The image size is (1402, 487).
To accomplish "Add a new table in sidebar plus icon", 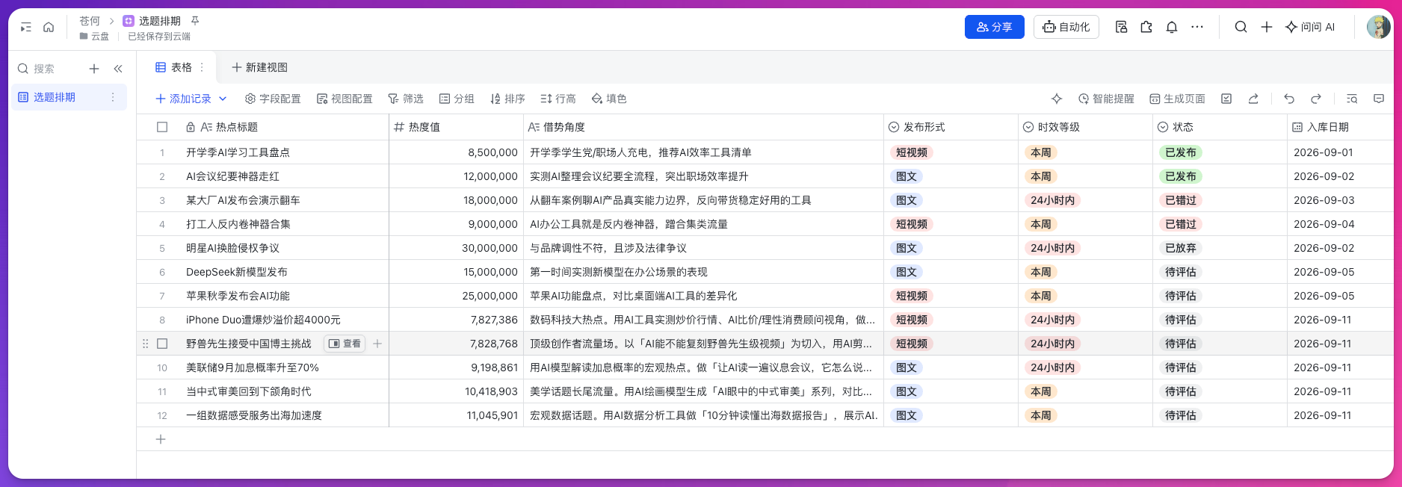I will (94, 69).
